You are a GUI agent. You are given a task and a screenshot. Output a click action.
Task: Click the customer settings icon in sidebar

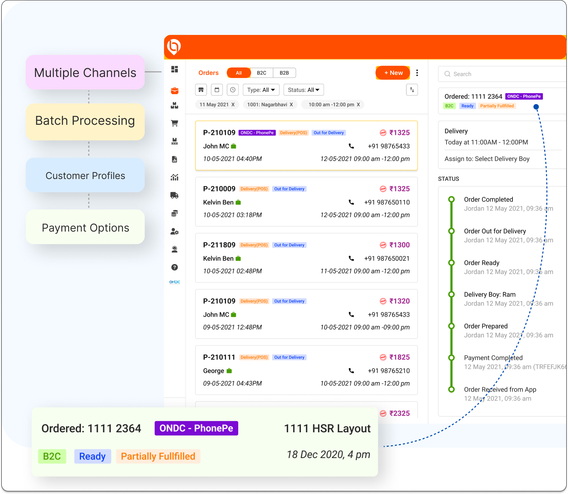(175, 231)
